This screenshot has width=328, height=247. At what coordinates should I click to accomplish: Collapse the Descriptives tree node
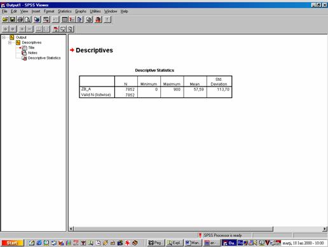pos(10,43)
